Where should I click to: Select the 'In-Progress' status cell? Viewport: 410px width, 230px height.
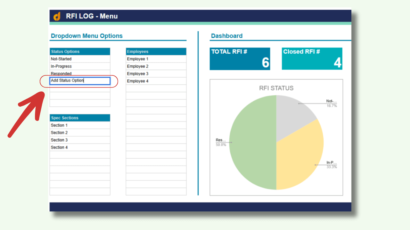pos(80,66)
